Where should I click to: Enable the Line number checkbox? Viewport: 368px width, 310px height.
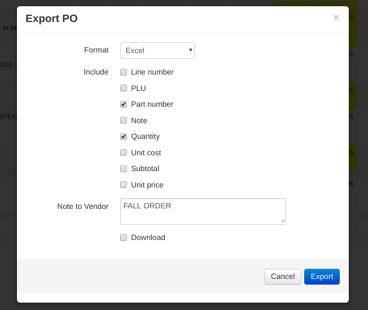pos(124,72)
